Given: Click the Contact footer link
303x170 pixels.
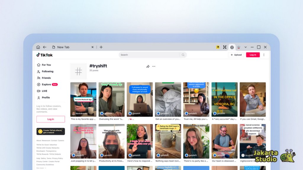Looking at the screenshot, I should tap(54, 140).
